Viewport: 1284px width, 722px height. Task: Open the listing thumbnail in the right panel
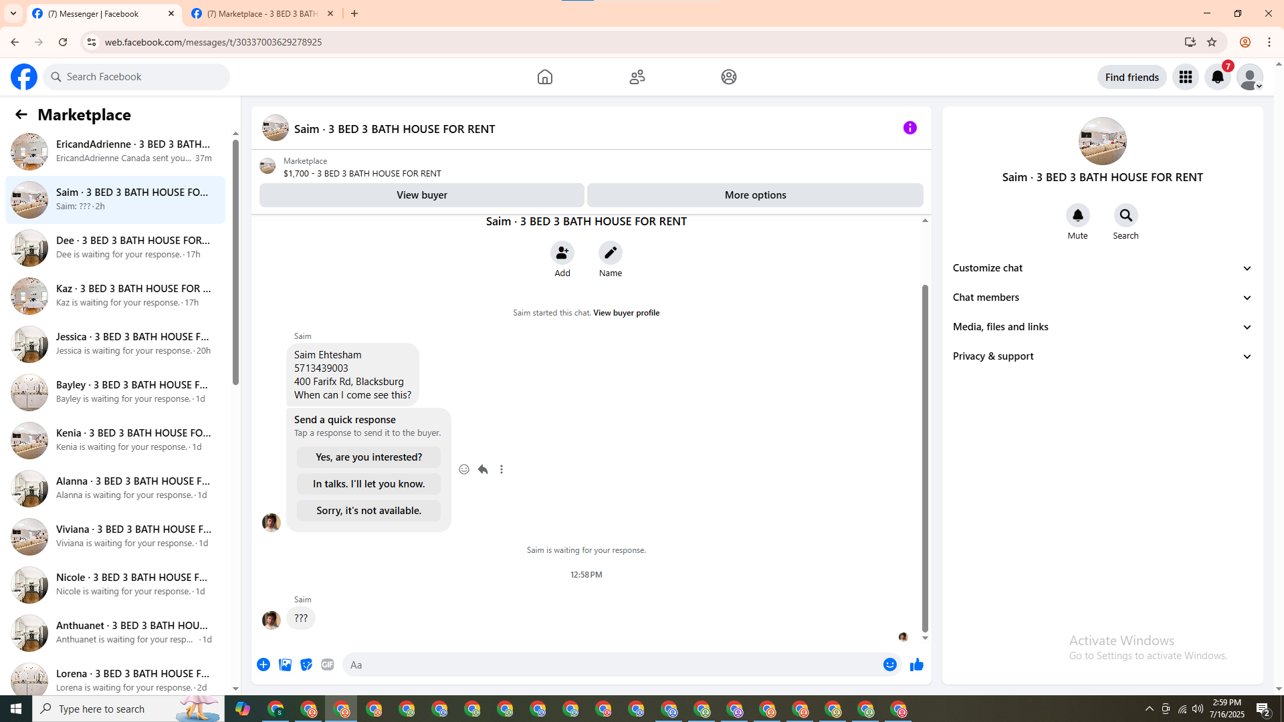[x=1103, y=141]
